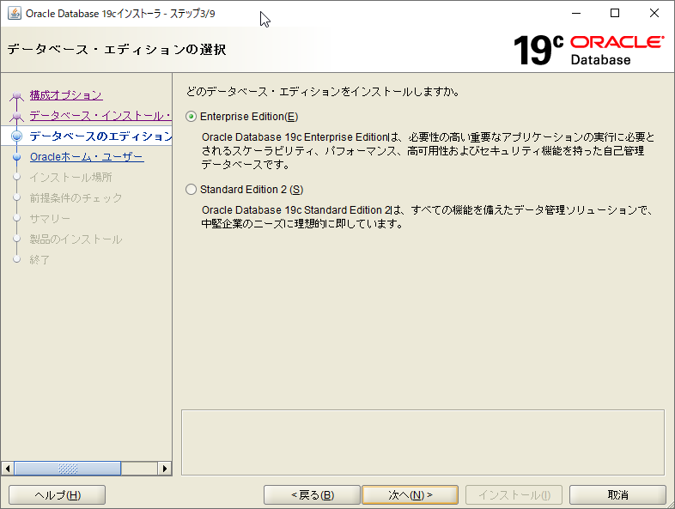Click the empty message text area

(423, 442)
